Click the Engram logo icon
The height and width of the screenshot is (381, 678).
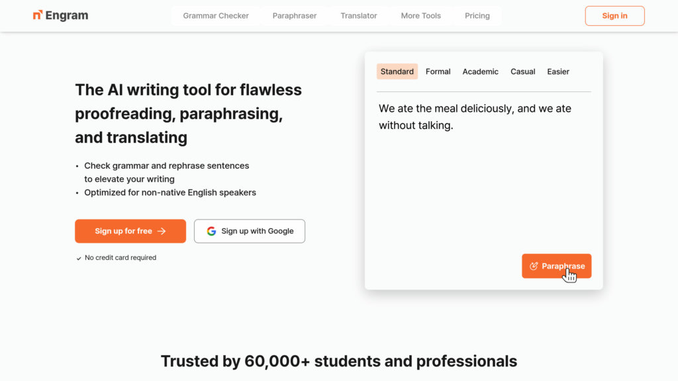(38, 15)
